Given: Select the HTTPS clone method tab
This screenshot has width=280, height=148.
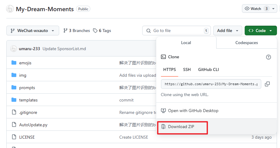Looking at the screenshot, I should point(169,69).
